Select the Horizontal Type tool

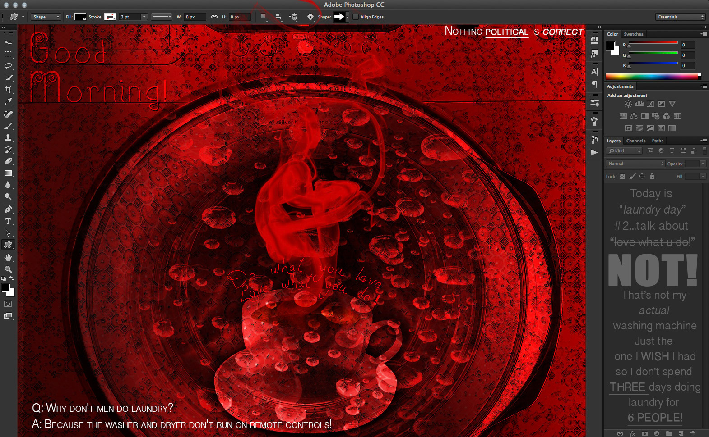(x=8, y=221)
